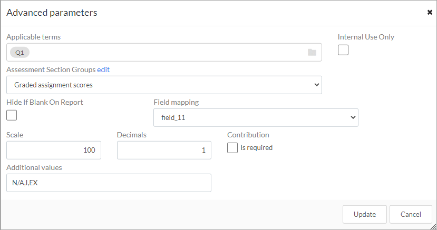Enable the Internal Use Only checkbox
This screenshot has width=437, height=230.
click(343, 50)
